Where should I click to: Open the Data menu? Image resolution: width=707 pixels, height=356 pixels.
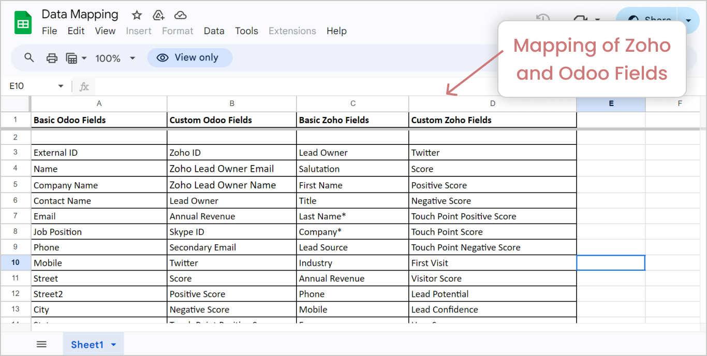[214, 31]
